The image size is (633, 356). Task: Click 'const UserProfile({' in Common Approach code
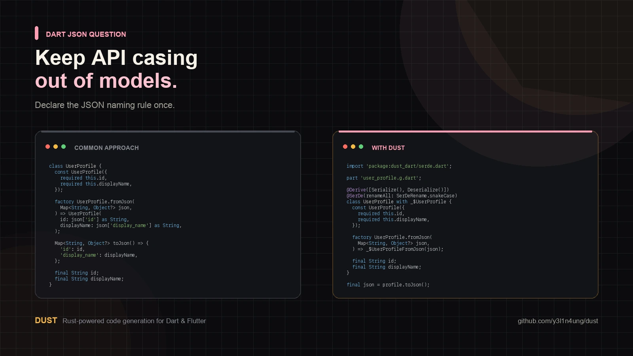click(81, 172)
